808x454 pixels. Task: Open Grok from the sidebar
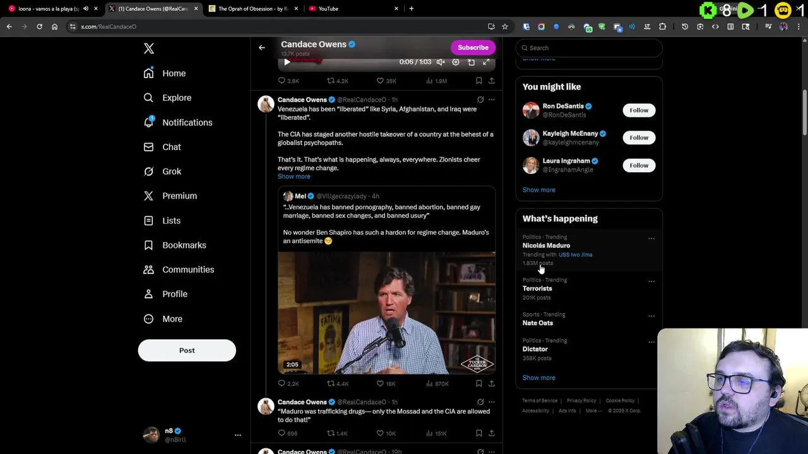pos(162,172)
